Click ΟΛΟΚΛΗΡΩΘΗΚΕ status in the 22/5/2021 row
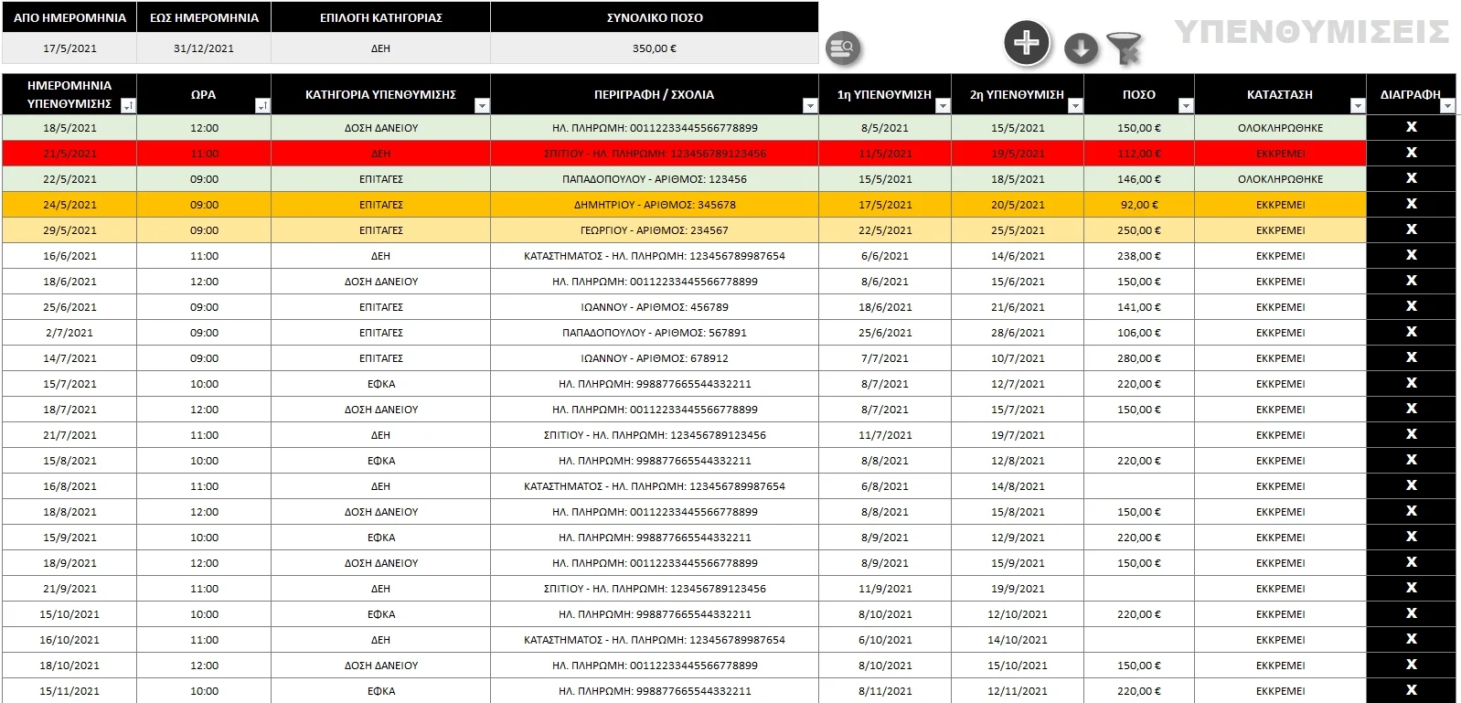 1280,179
